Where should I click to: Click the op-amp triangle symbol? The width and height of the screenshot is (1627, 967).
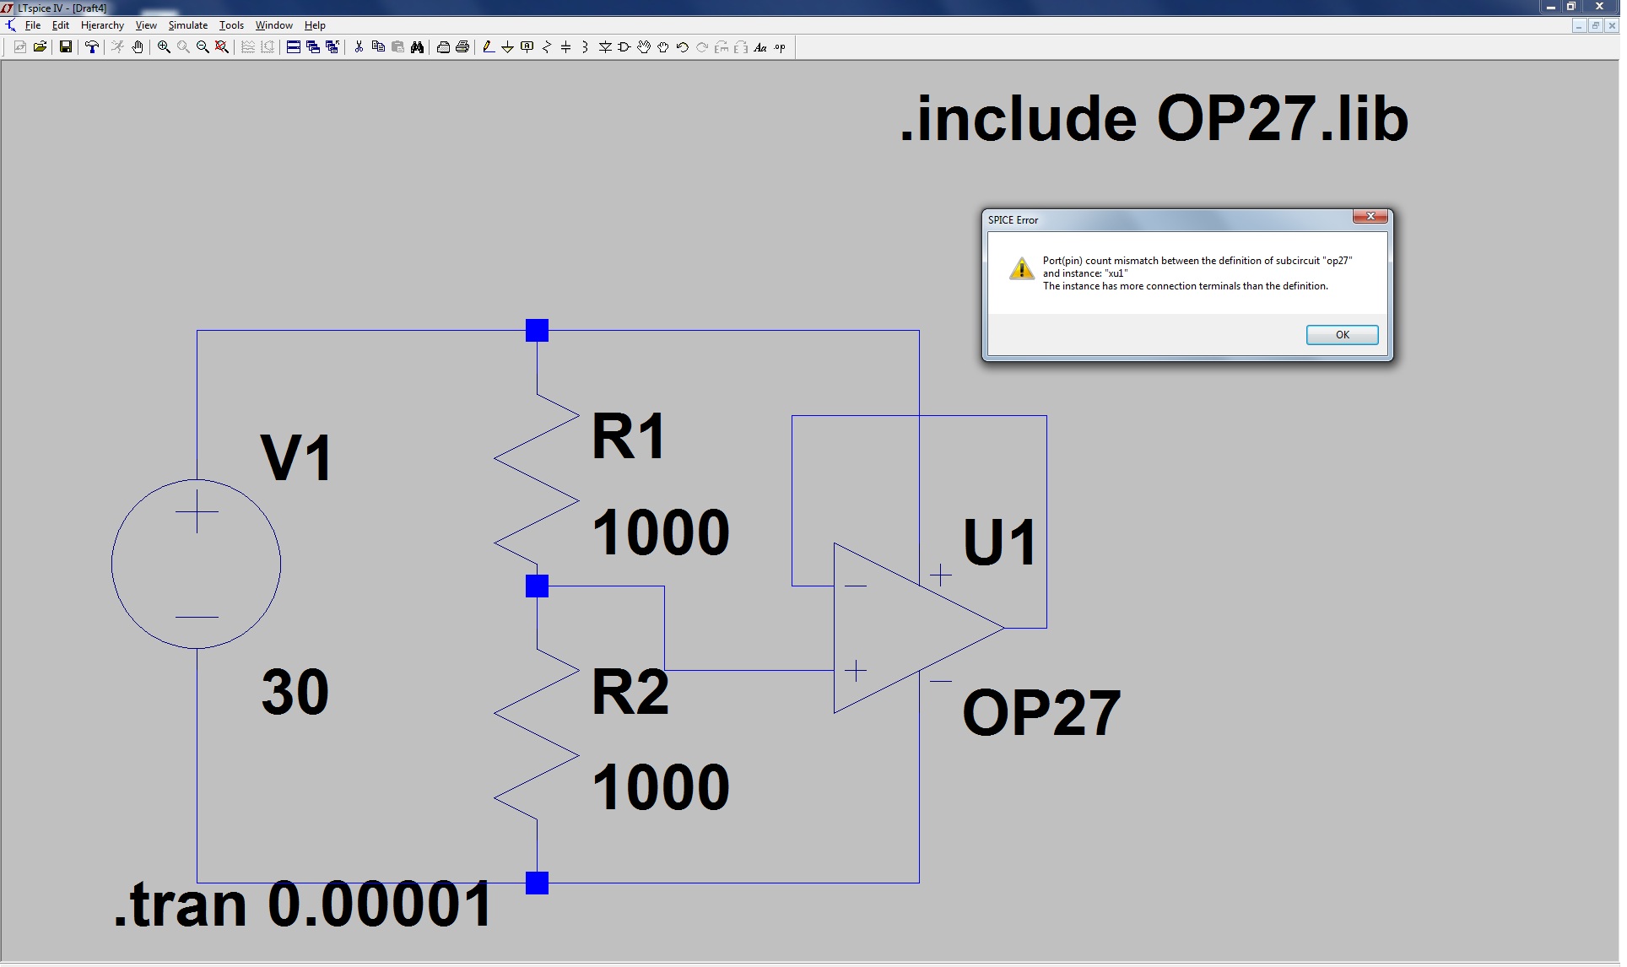[918, 628]
